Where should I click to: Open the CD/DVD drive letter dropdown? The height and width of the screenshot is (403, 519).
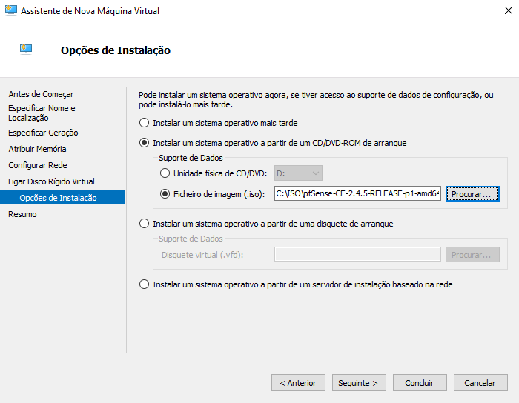[298, 173]
